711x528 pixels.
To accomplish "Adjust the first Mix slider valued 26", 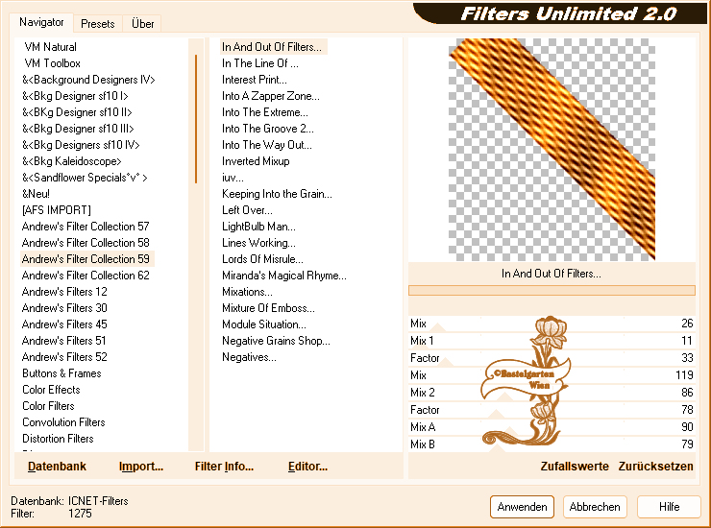I will click(552, 324).
